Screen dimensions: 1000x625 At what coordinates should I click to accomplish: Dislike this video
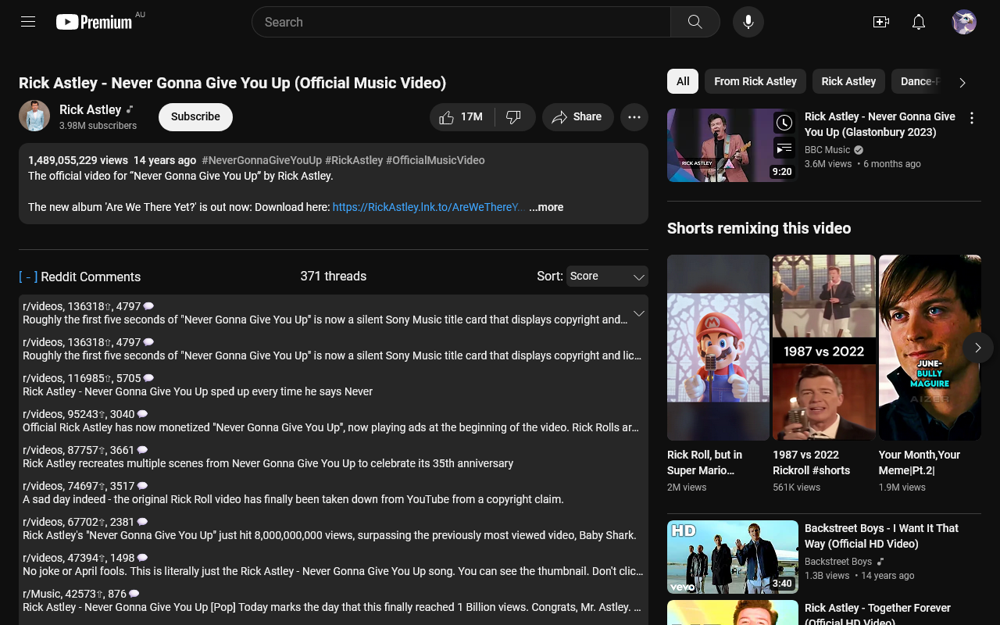pyautogui.click(x=514, y=117)
